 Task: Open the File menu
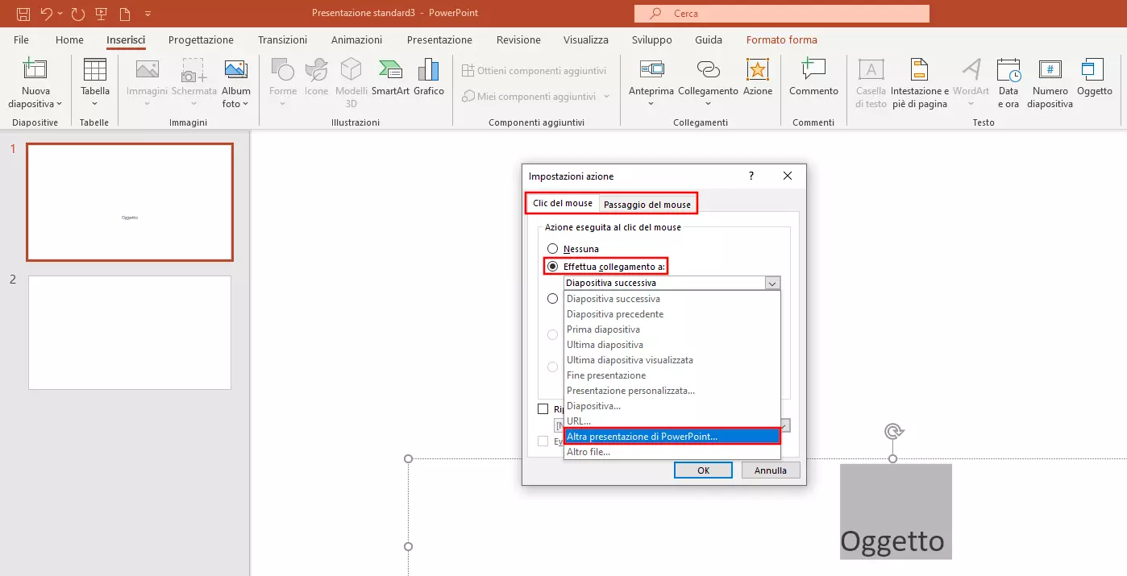[22, 39]
